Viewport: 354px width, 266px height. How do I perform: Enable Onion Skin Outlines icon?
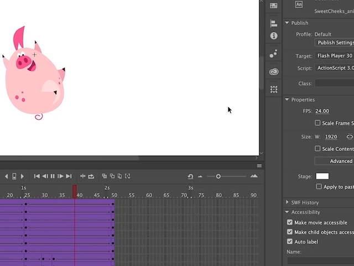pos(112,176)
